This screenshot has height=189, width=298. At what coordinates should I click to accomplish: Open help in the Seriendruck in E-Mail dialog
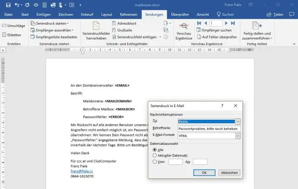222,106
